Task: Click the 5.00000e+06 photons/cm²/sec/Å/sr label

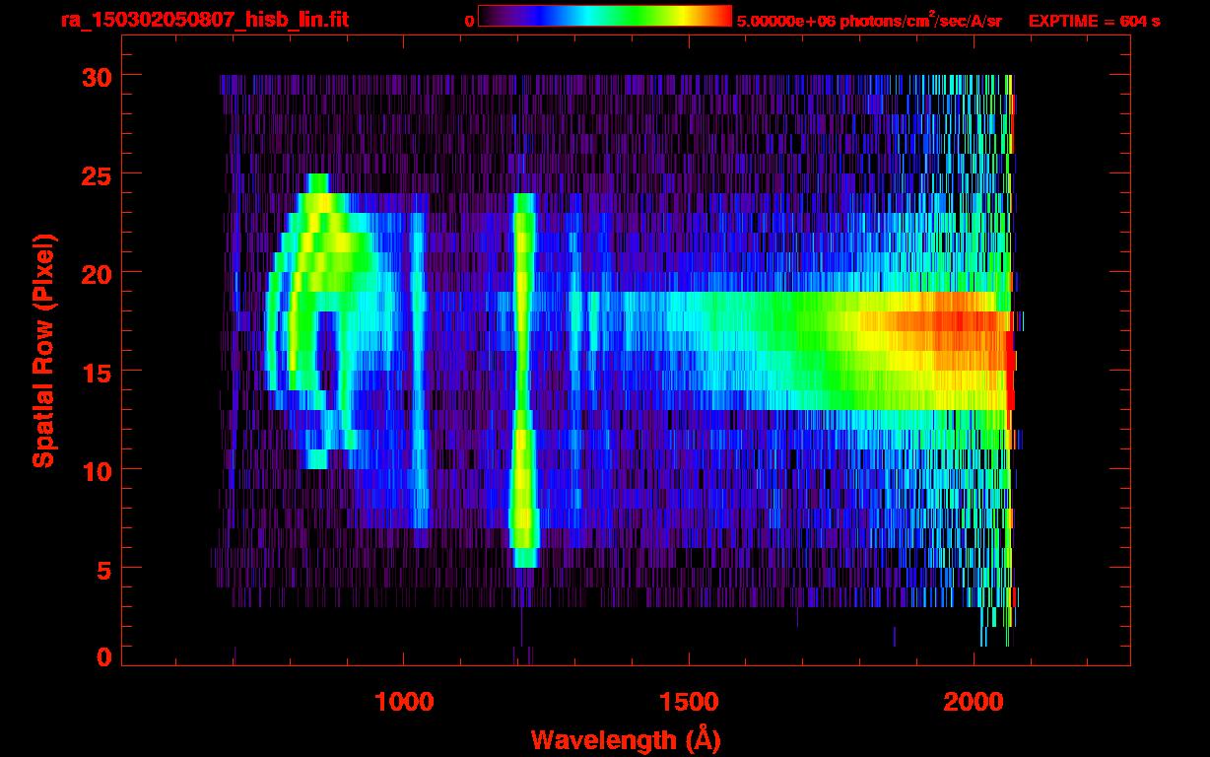Action: point(869,20)
